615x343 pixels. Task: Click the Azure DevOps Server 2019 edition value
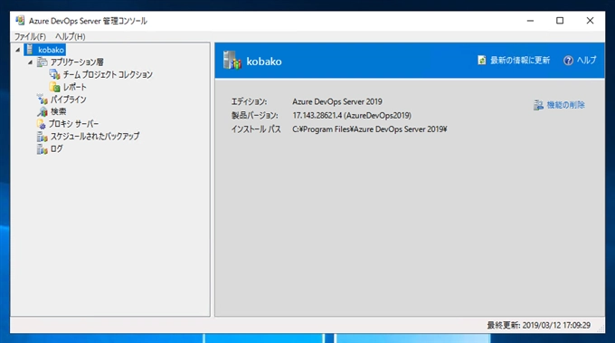pyautogui.click(x=337, y=101)
